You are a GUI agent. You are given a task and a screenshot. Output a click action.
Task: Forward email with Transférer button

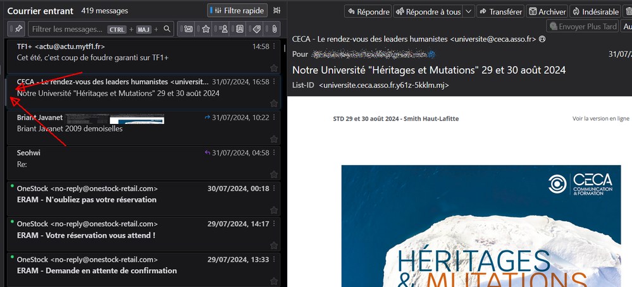[501, 11]
